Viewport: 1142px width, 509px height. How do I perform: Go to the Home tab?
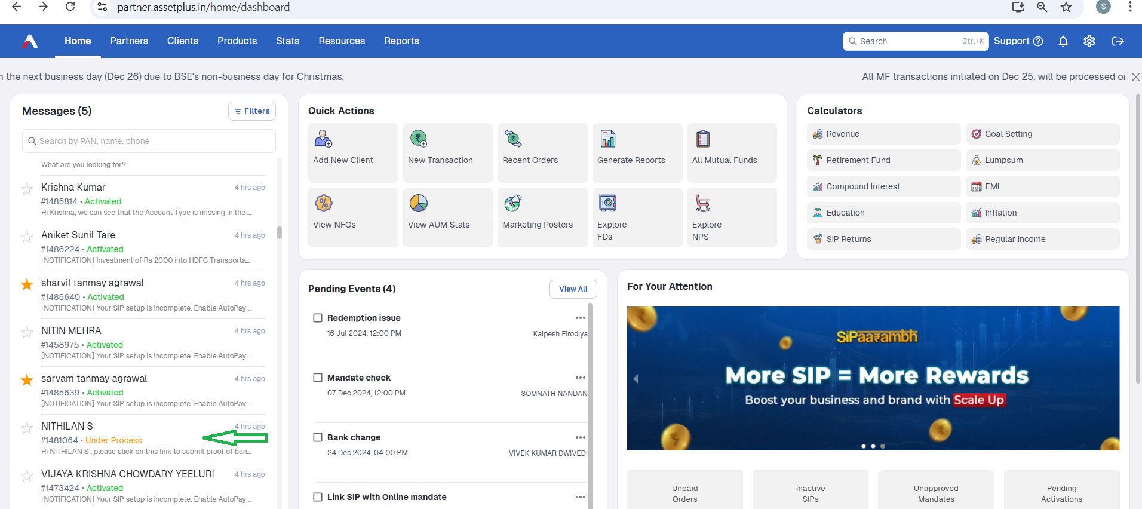tap(78, 41)
